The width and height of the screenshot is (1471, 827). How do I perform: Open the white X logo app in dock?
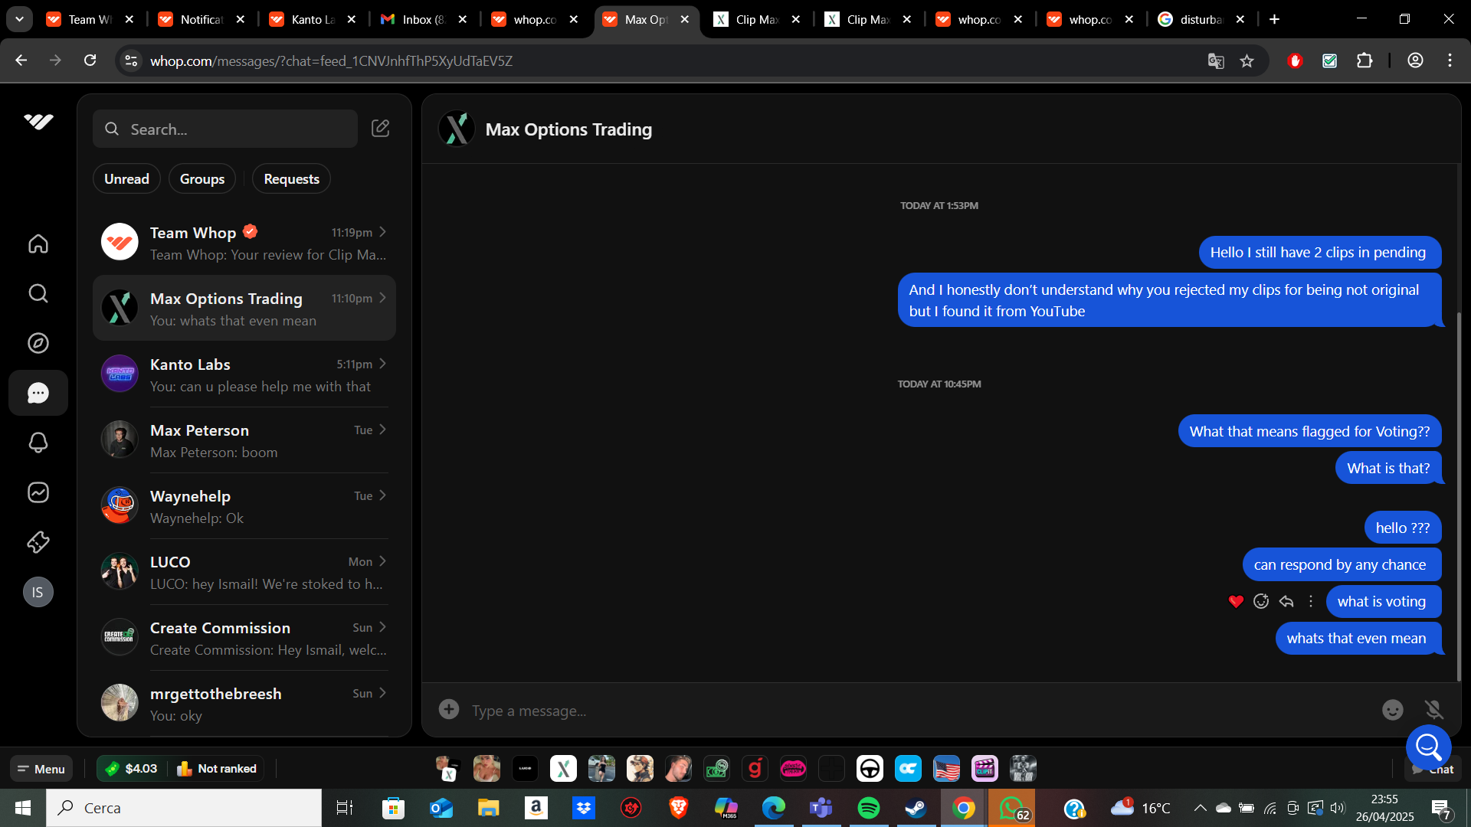tap(563, 768)
